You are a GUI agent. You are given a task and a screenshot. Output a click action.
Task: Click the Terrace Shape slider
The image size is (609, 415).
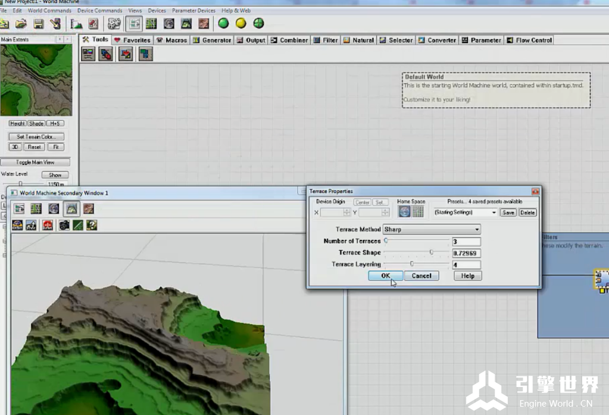416,252
